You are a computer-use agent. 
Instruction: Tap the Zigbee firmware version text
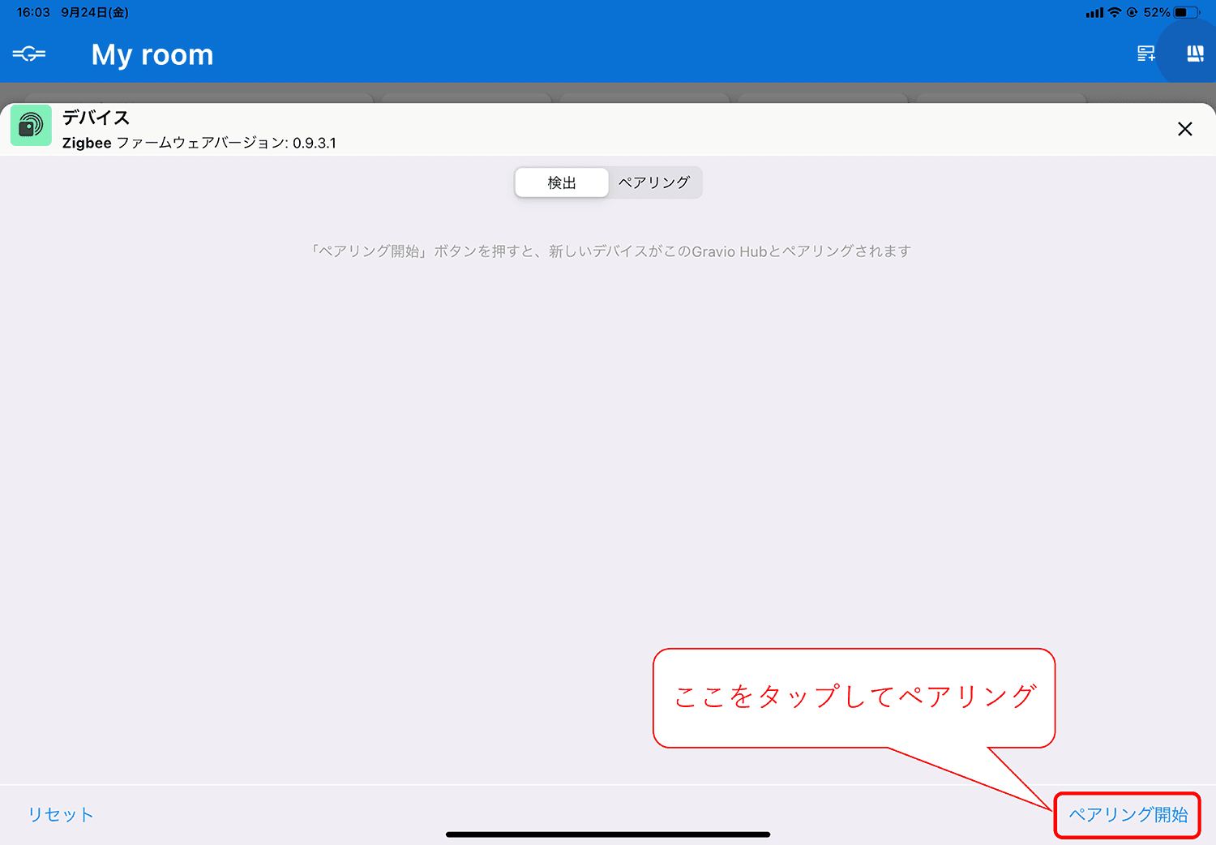coord(199,143)
